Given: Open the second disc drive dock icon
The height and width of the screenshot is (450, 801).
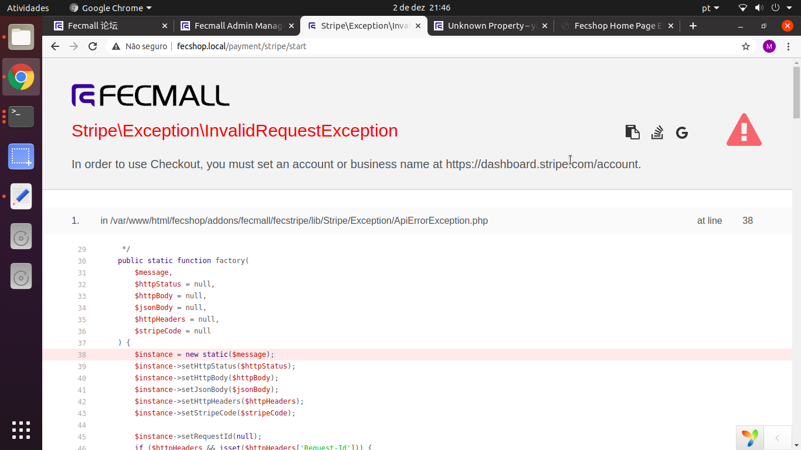Looking at the screenshot, I should [x=21, y=276].
